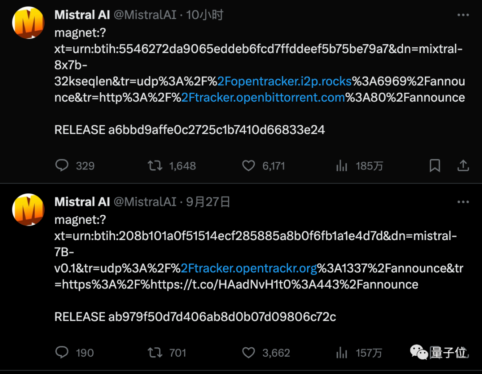Open more options on the September tweet
This screenshot has width=482, height=374.
[x=463, y=202]
